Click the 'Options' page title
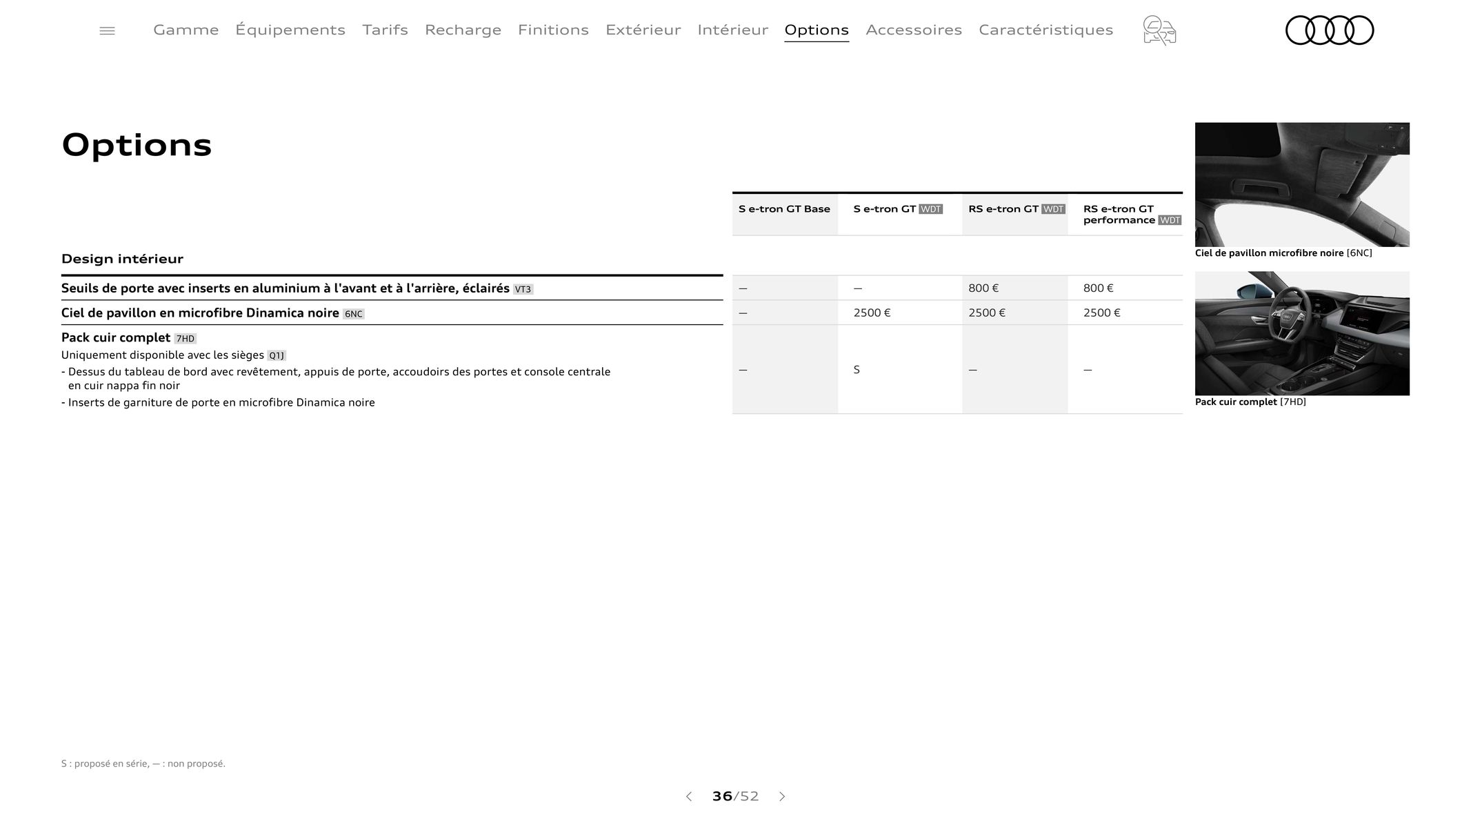Screen dimensions: 1471x828 [x=137, y=146]
